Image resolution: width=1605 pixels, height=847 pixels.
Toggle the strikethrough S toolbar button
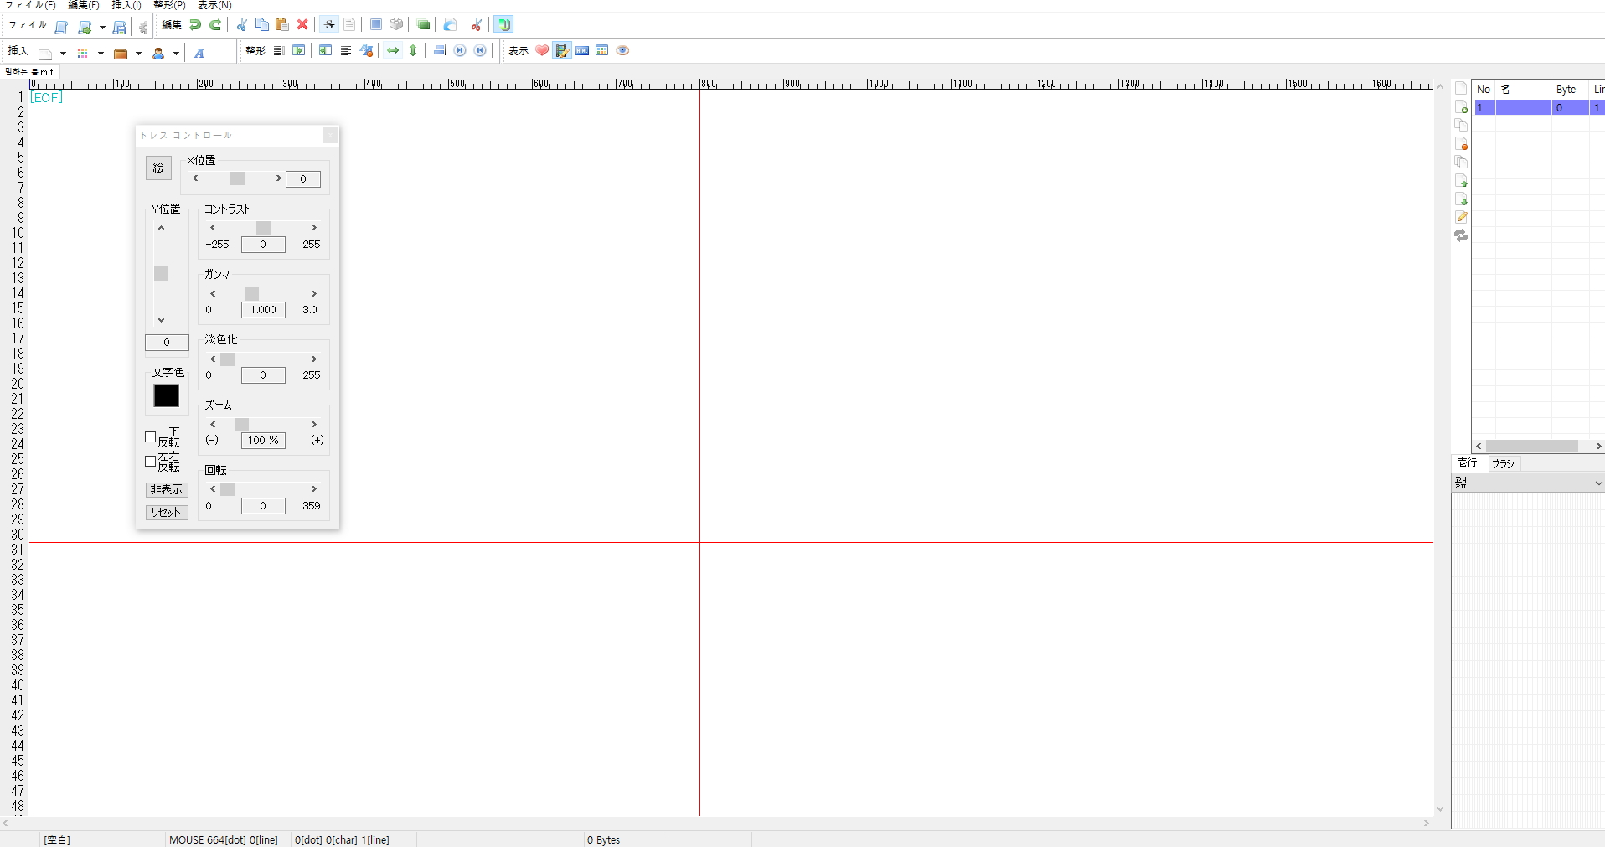[329, 25]
